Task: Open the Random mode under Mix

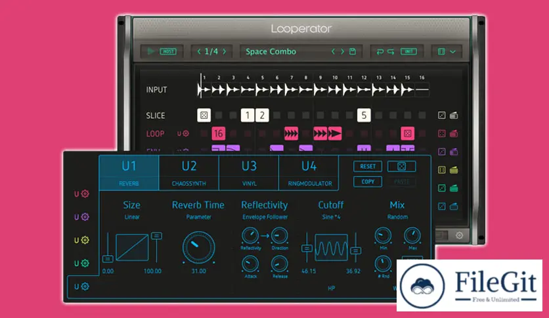Action: [397, 217]
